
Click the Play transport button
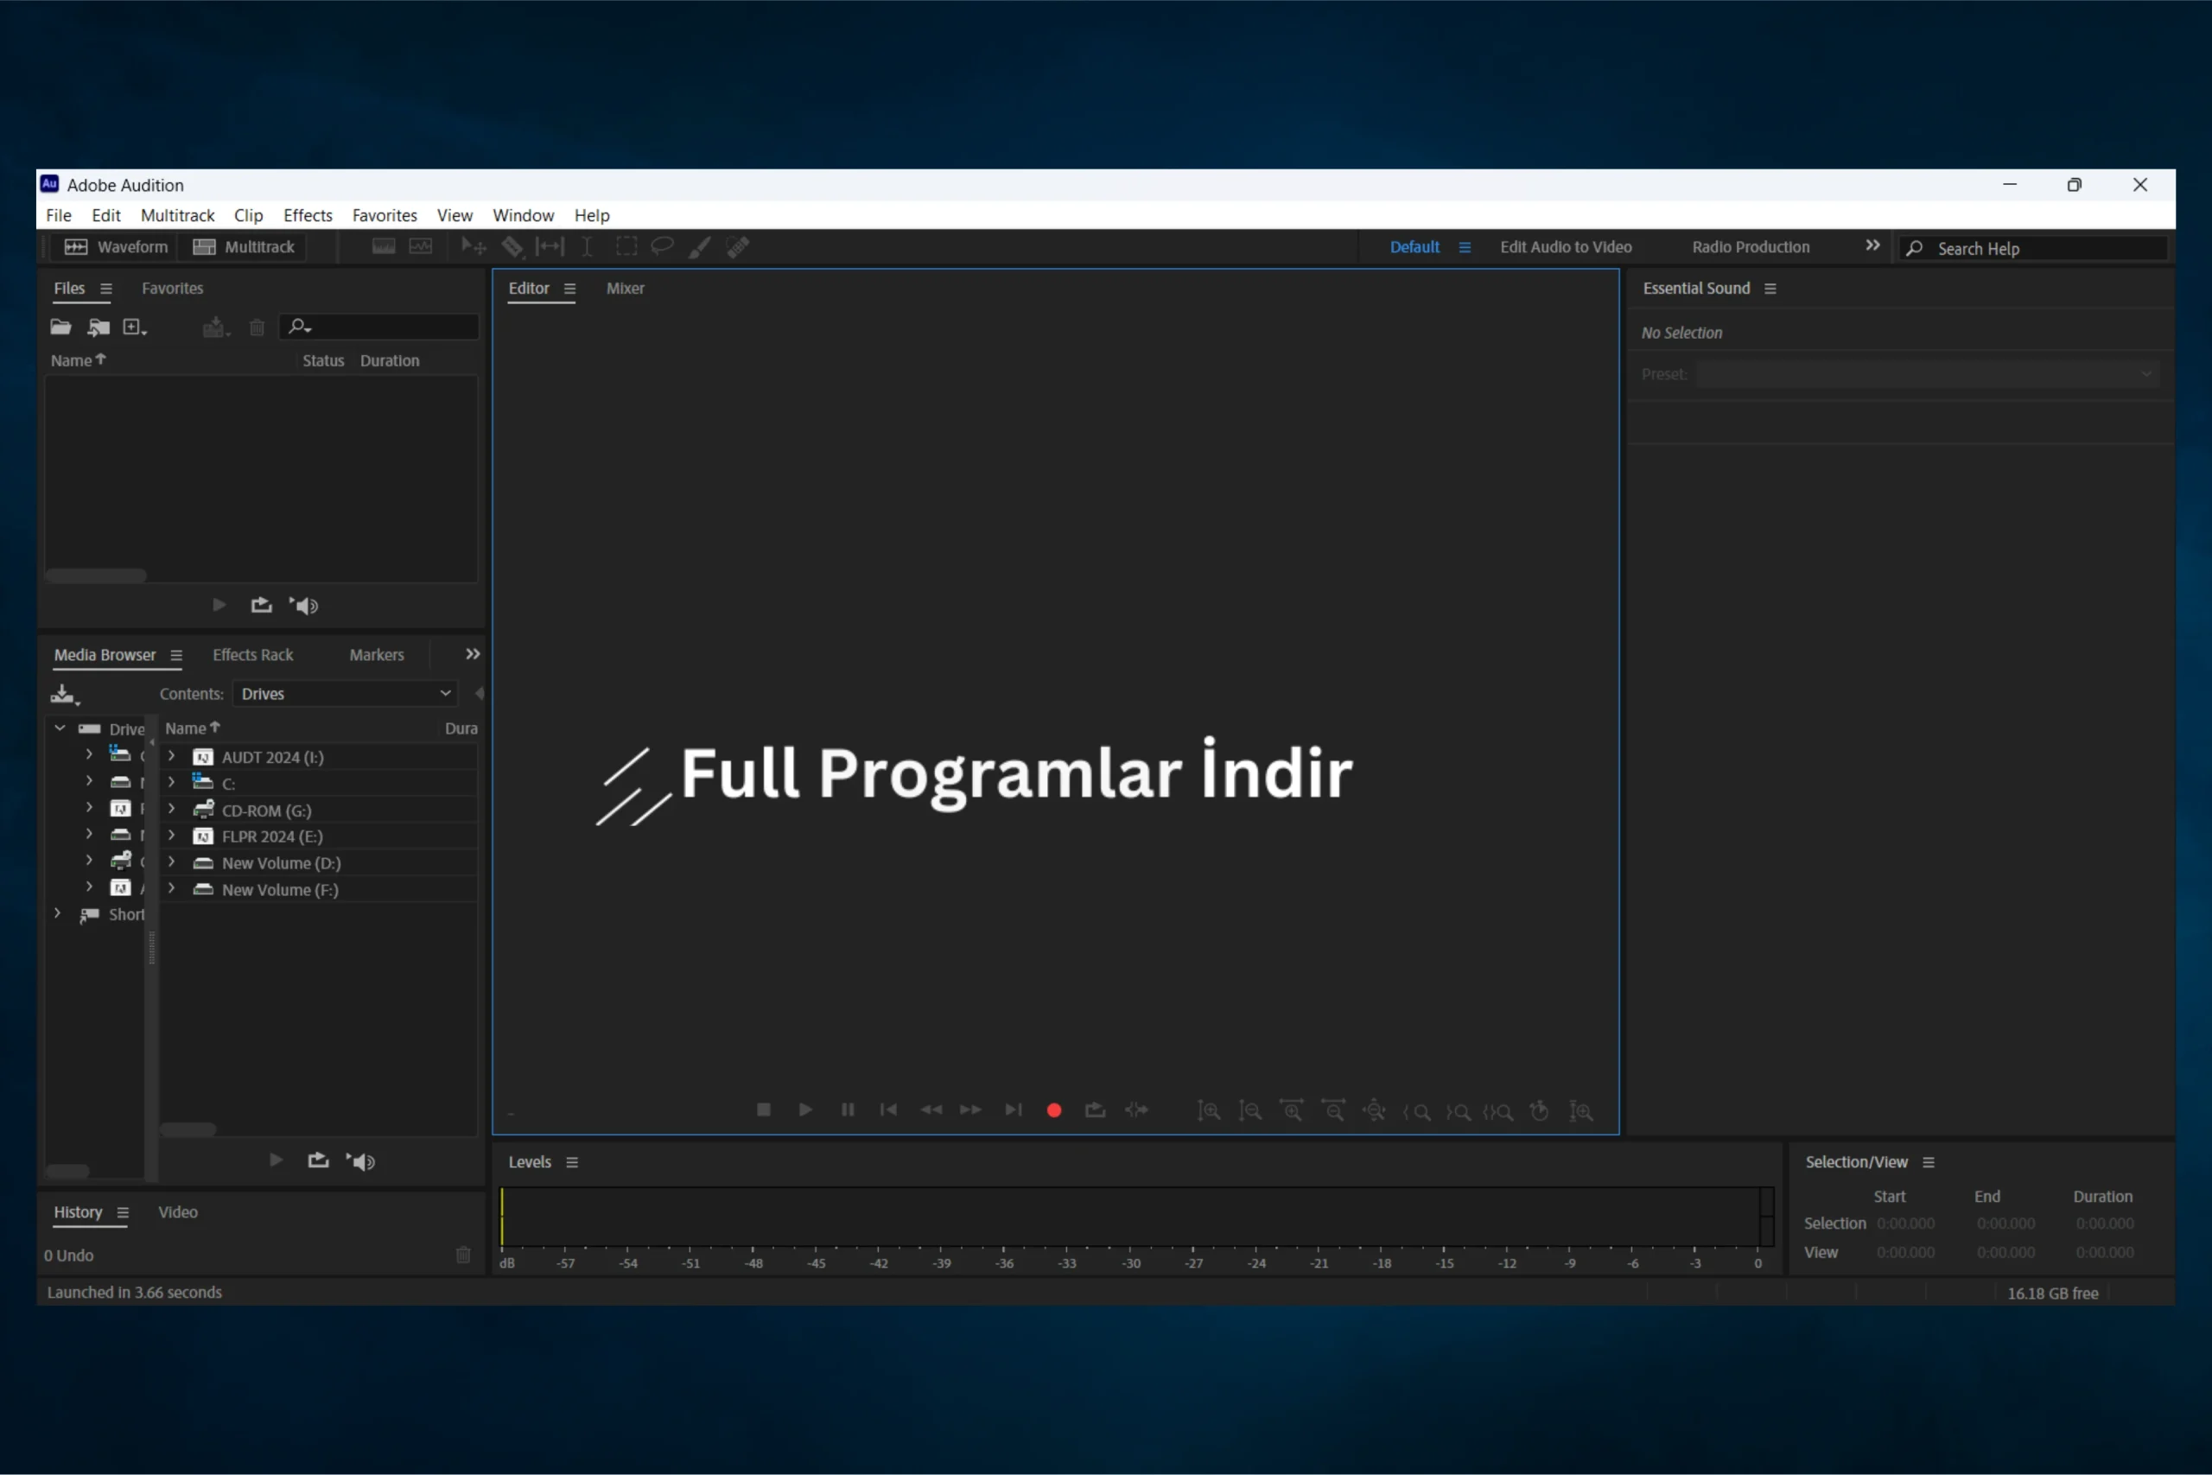click(805, 1110)
